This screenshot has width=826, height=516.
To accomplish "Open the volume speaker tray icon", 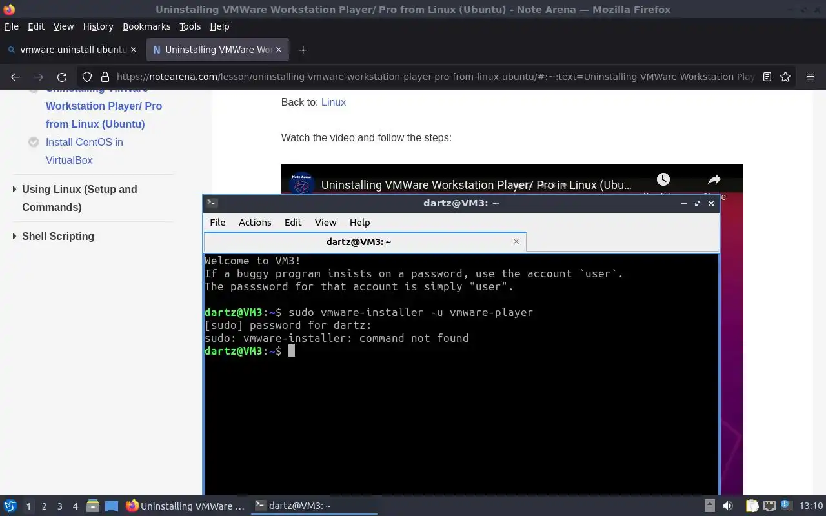I will pyautogui.click(x=728, y=506).
